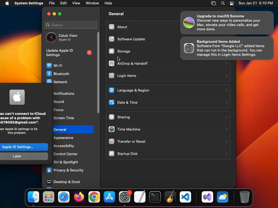Image resolution: width=278 pixels, height=208 pixels.
Task: Open Spotlight search in the menu bar
Action: [x=223, y=3]
